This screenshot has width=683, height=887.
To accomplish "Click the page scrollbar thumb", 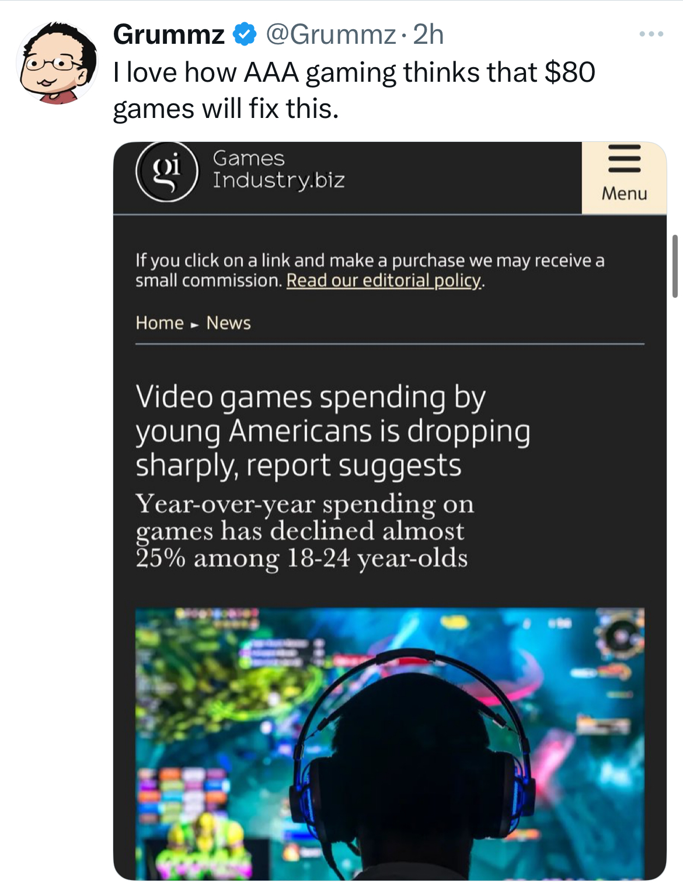I will [675, 266].
